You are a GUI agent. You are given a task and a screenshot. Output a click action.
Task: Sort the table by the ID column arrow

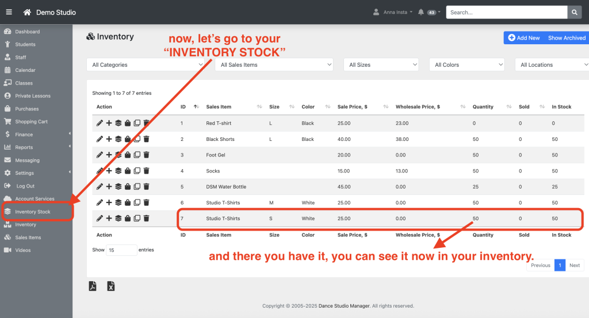tap(196, 106)
